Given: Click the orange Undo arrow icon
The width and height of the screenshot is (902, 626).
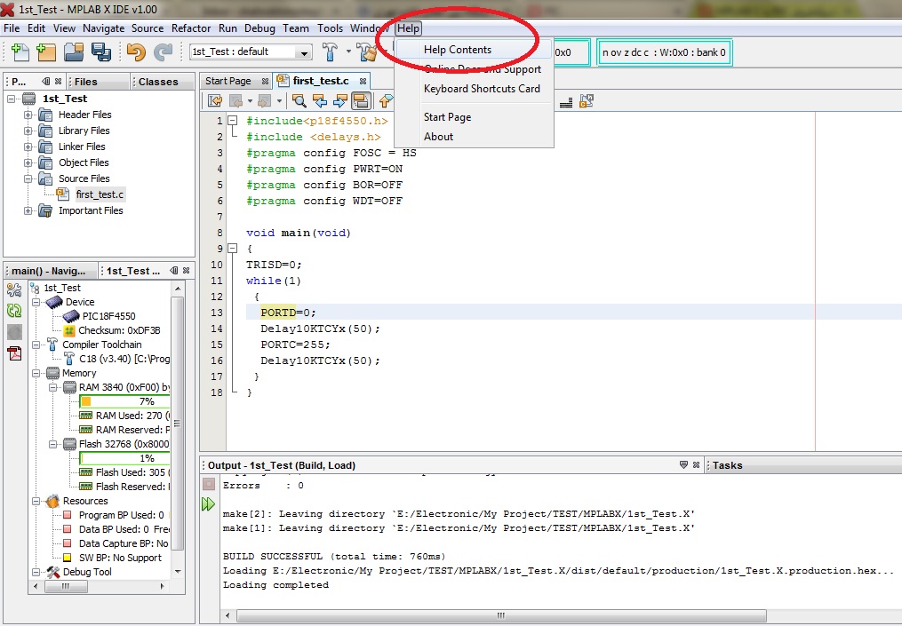Looking at the screenshot, I should (x=136, y=52).
